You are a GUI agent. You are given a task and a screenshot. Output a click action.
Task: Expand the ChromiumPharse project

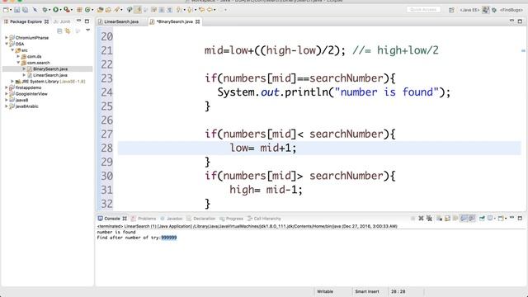tap(7, 38)
